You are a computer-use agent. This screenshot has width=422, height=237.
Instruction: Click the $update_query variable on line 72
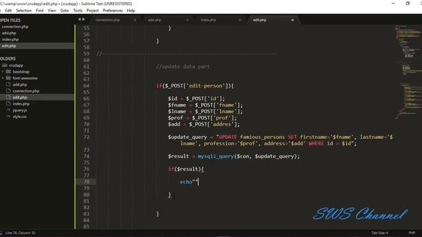click(x=187, y=137)
